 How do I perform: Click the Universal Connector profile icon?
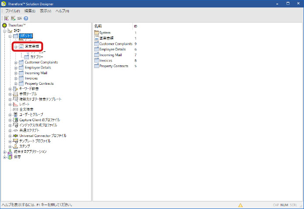click(x=15, y=136)
